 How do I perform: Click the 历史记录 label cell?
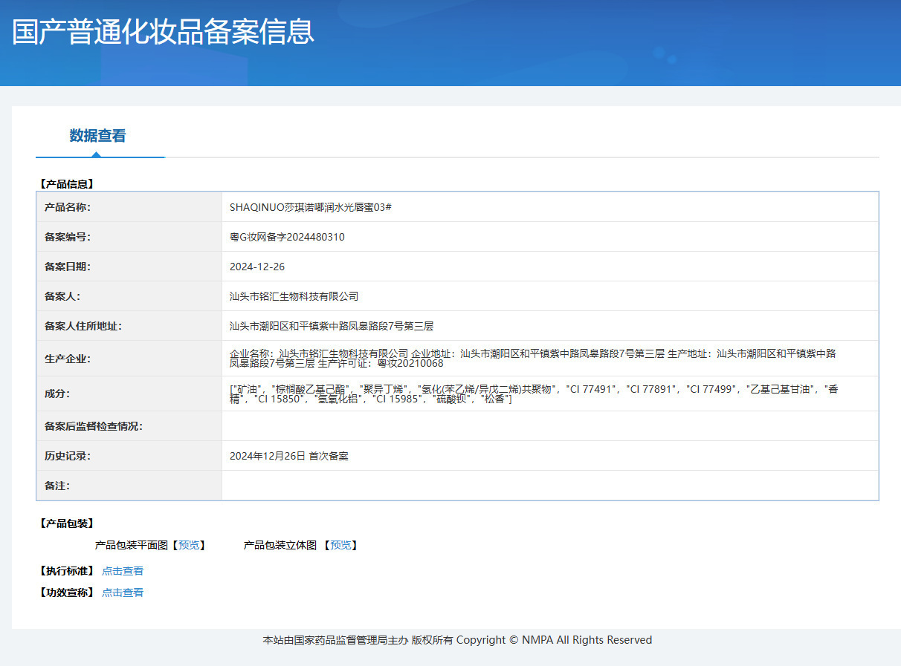pyautogui.click(x=129, y=456)
